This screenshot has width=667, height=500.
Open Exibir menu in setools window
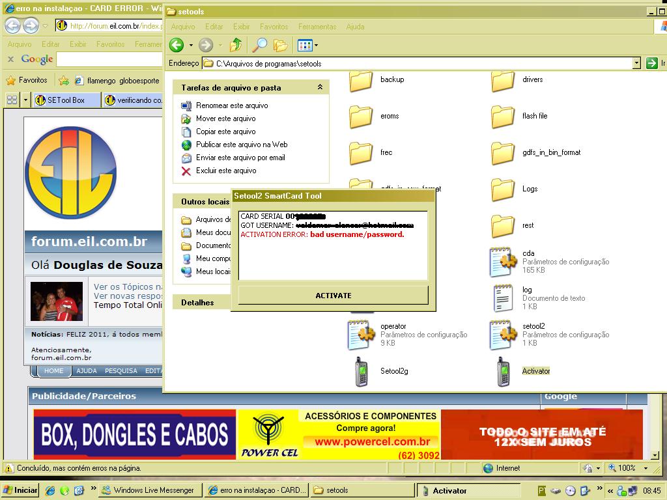(x=241, y=26)
